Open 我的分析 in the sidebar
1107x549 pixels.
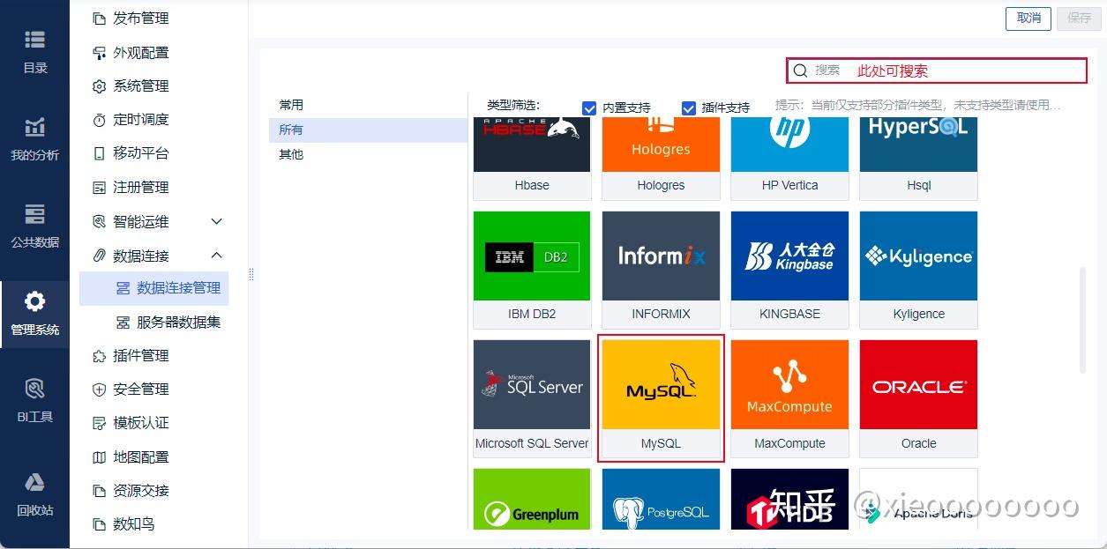point(34,137)
